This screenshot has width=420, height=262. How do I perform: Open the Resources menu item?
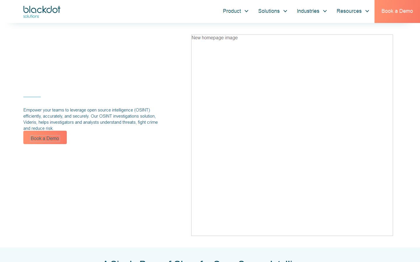coord(349,11)
